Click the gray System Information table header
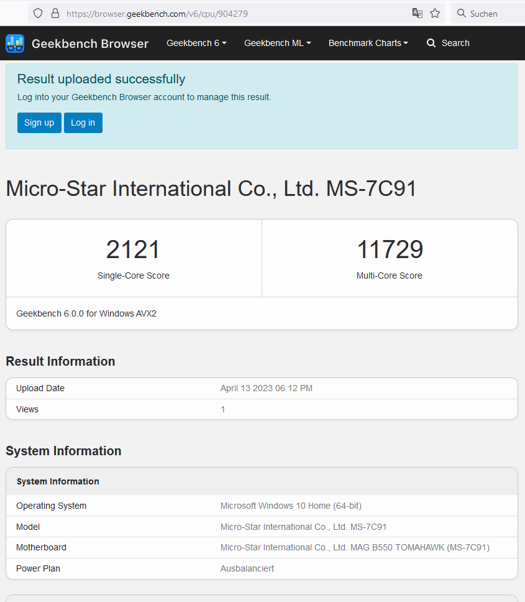Image resolution: width=525 pixels, height=602 pixels. [262, 481]
